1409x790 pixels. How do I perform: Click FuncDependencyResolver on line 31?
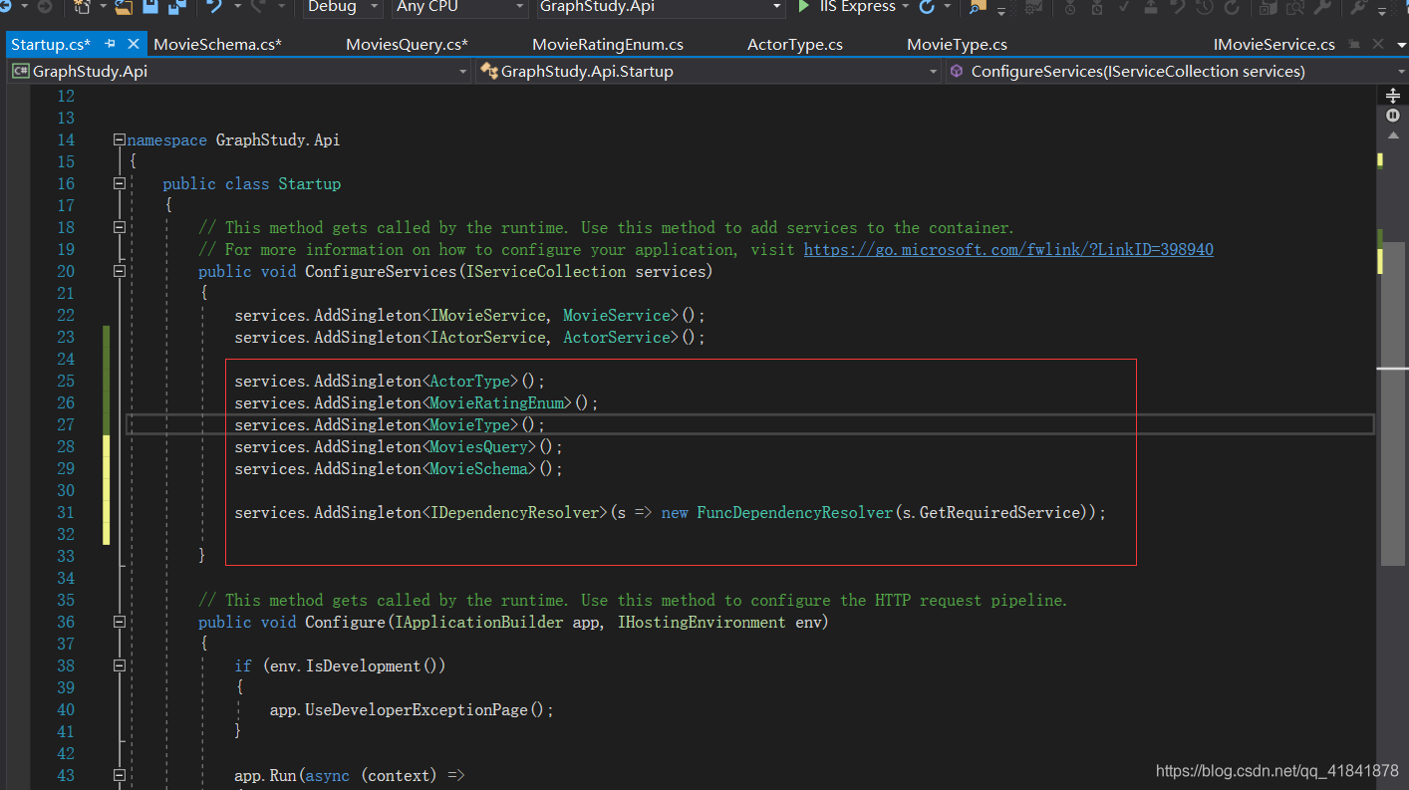794,513
